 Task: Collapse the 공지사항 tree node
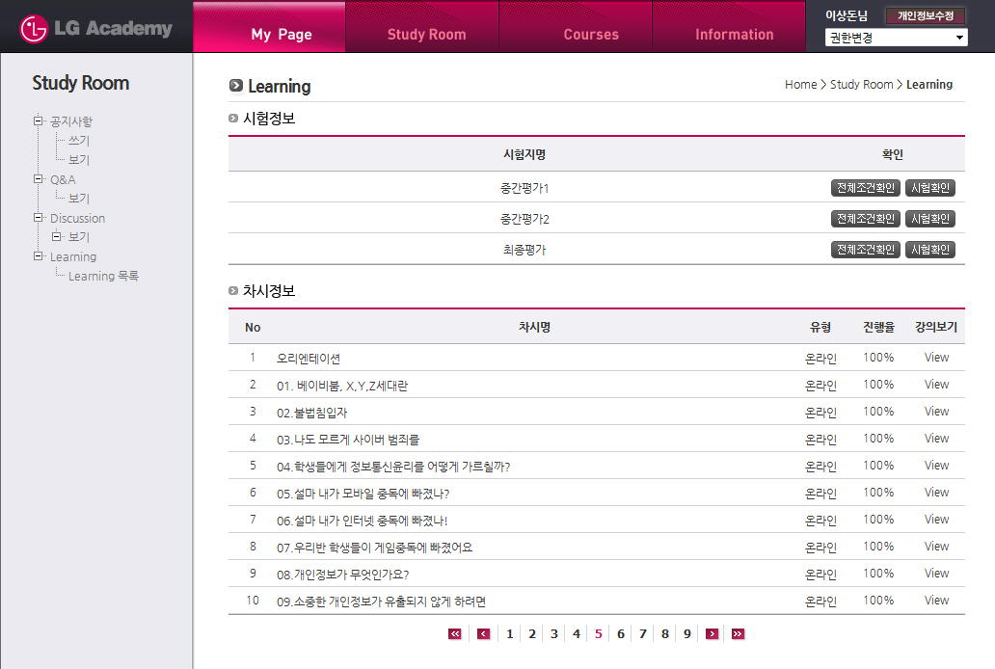(38, 121)
